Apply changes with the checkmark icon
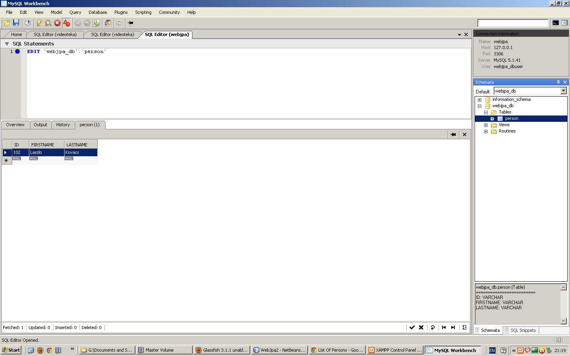Image resolution: width=570 pixels, height=356 pixels. [412, 328]
